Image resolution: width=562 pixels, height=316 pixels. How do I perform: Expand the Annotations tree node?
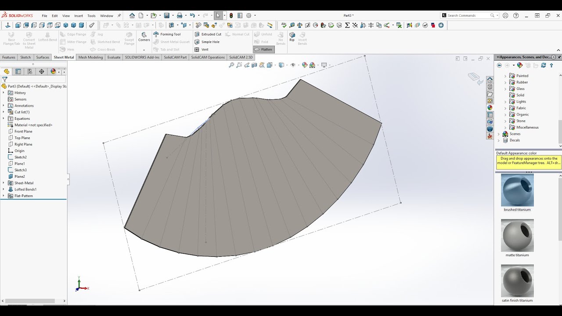pyautogui.click(x=4, y=105)
